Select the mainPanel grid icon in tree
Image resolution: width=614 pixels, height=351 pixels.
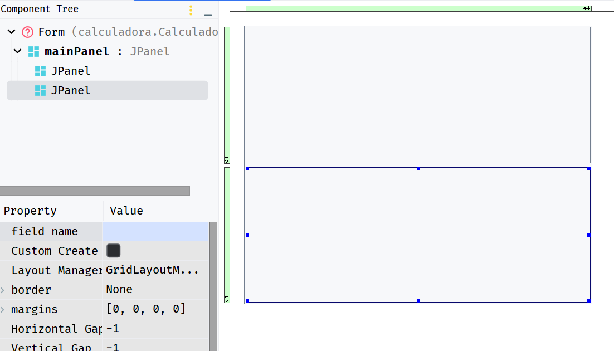click(33, 51)
